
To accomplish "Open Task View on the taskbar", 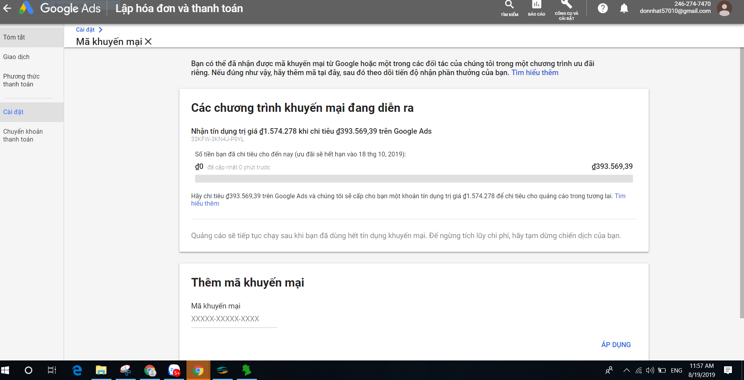I will (x=52, y=370).
